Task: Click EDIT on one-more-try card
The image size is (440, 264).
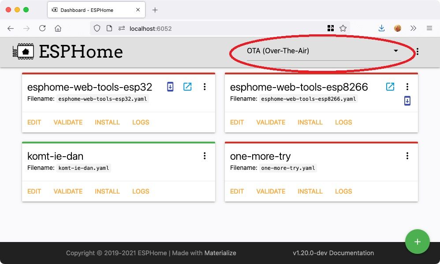Action: (237, 191)
